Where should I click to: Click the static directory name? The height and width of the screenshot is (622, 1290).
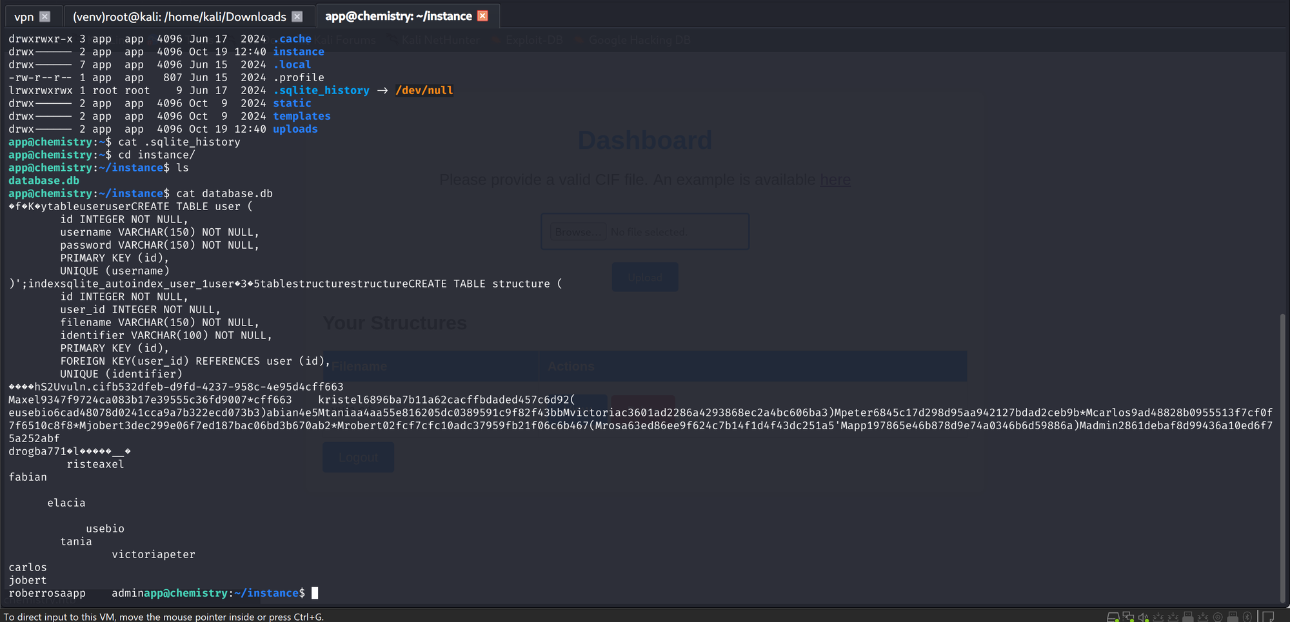292,103
